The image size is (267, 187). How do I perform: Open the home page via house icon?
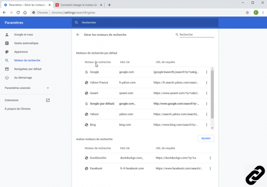pos(25,13)
